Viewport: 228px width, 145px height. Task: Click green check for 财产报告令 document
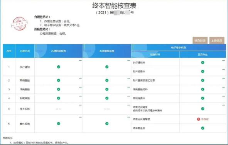(x=203, y=72)
